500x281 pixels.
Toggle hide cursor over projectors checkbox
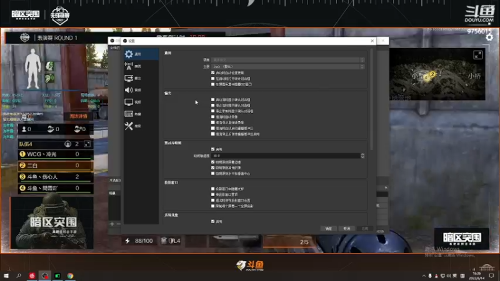[213, 189]
